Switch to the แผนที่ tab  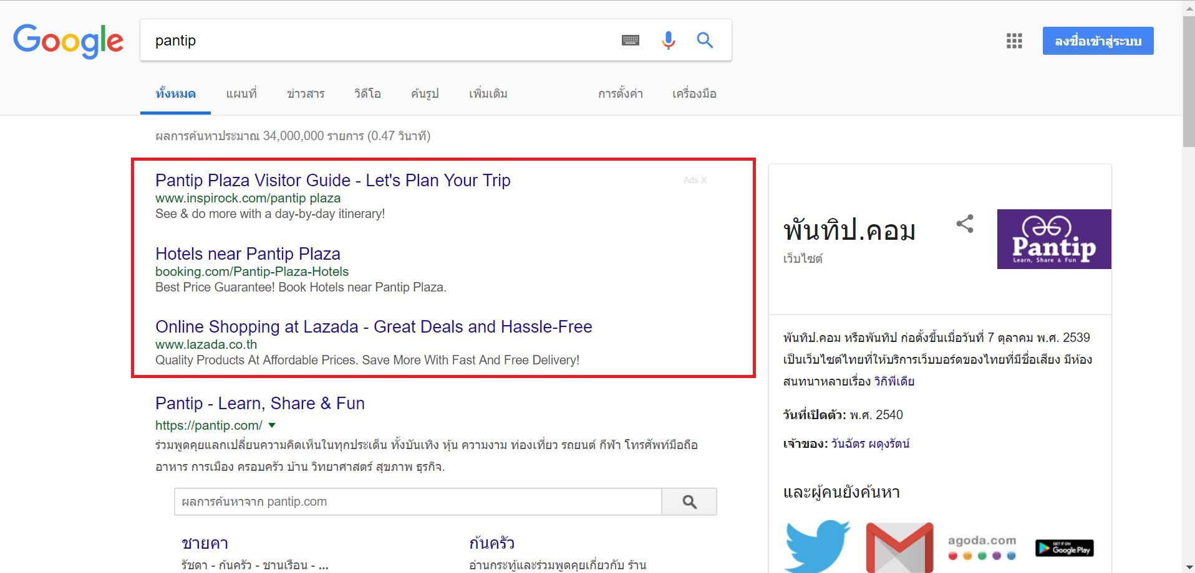point(241,94)
